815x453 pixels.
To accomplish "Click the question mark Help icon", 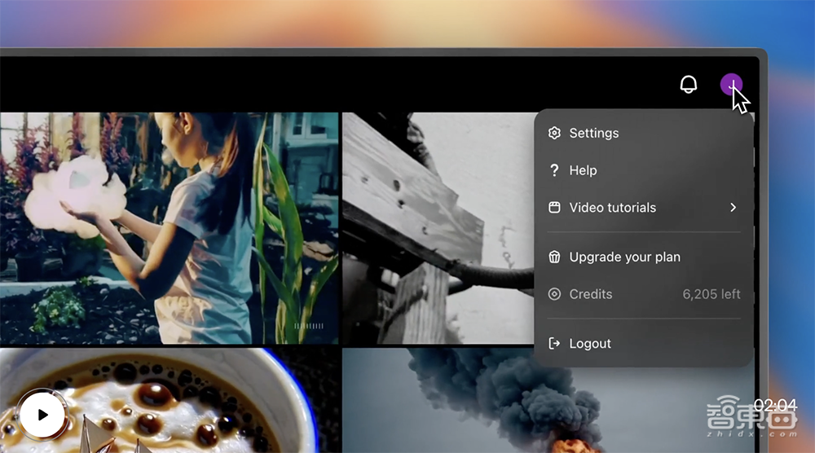I will click(555, 170).
